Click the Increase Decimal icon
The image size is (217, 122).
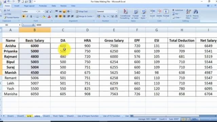[112, 16]
